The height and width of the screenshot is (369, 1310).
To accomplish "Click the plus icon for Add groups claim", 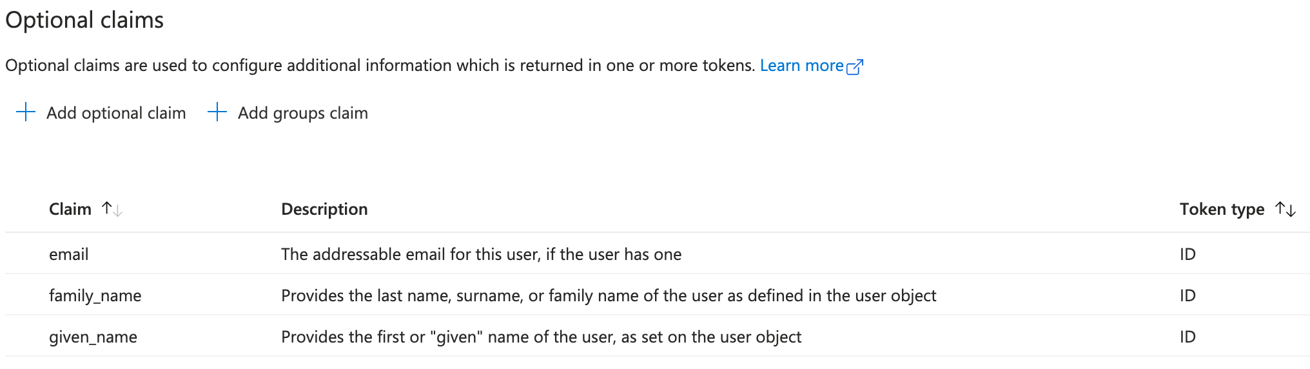I will coord(217,112).
